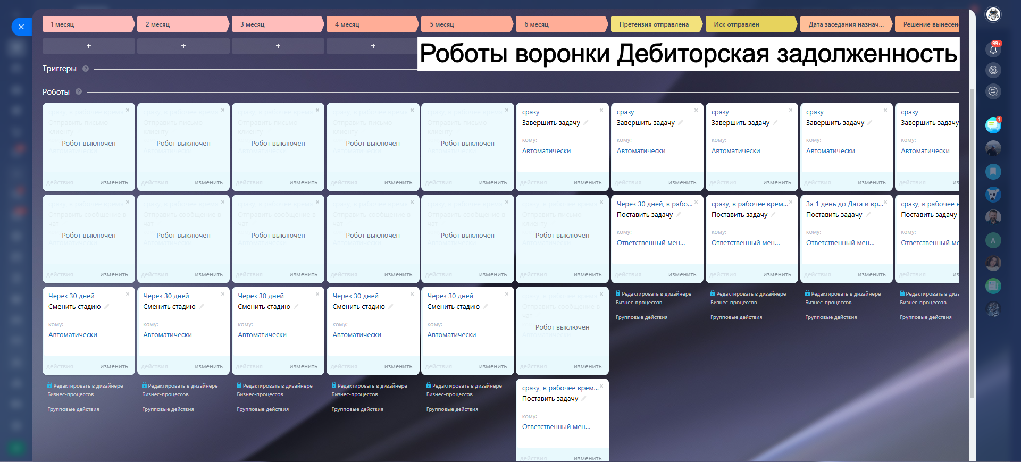The width and height of the screenshot is (1021, 462).
Task: Click изменить on Поставить задачу in Дата заседания stage
Action: click(x=872, y=274)
